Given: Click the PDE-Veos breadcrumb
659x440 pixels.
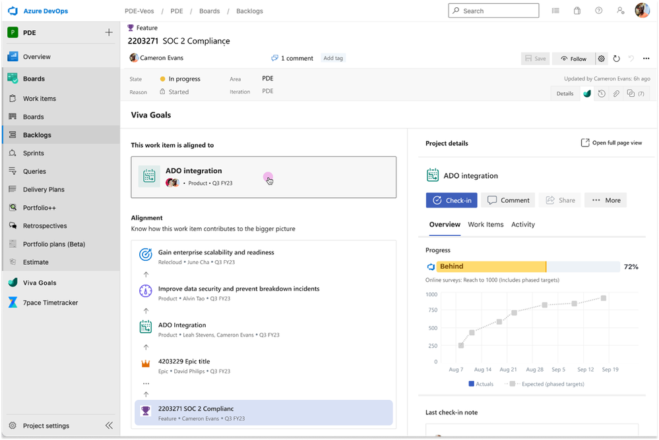Looking at the screenshot, I should coord(139,11).
